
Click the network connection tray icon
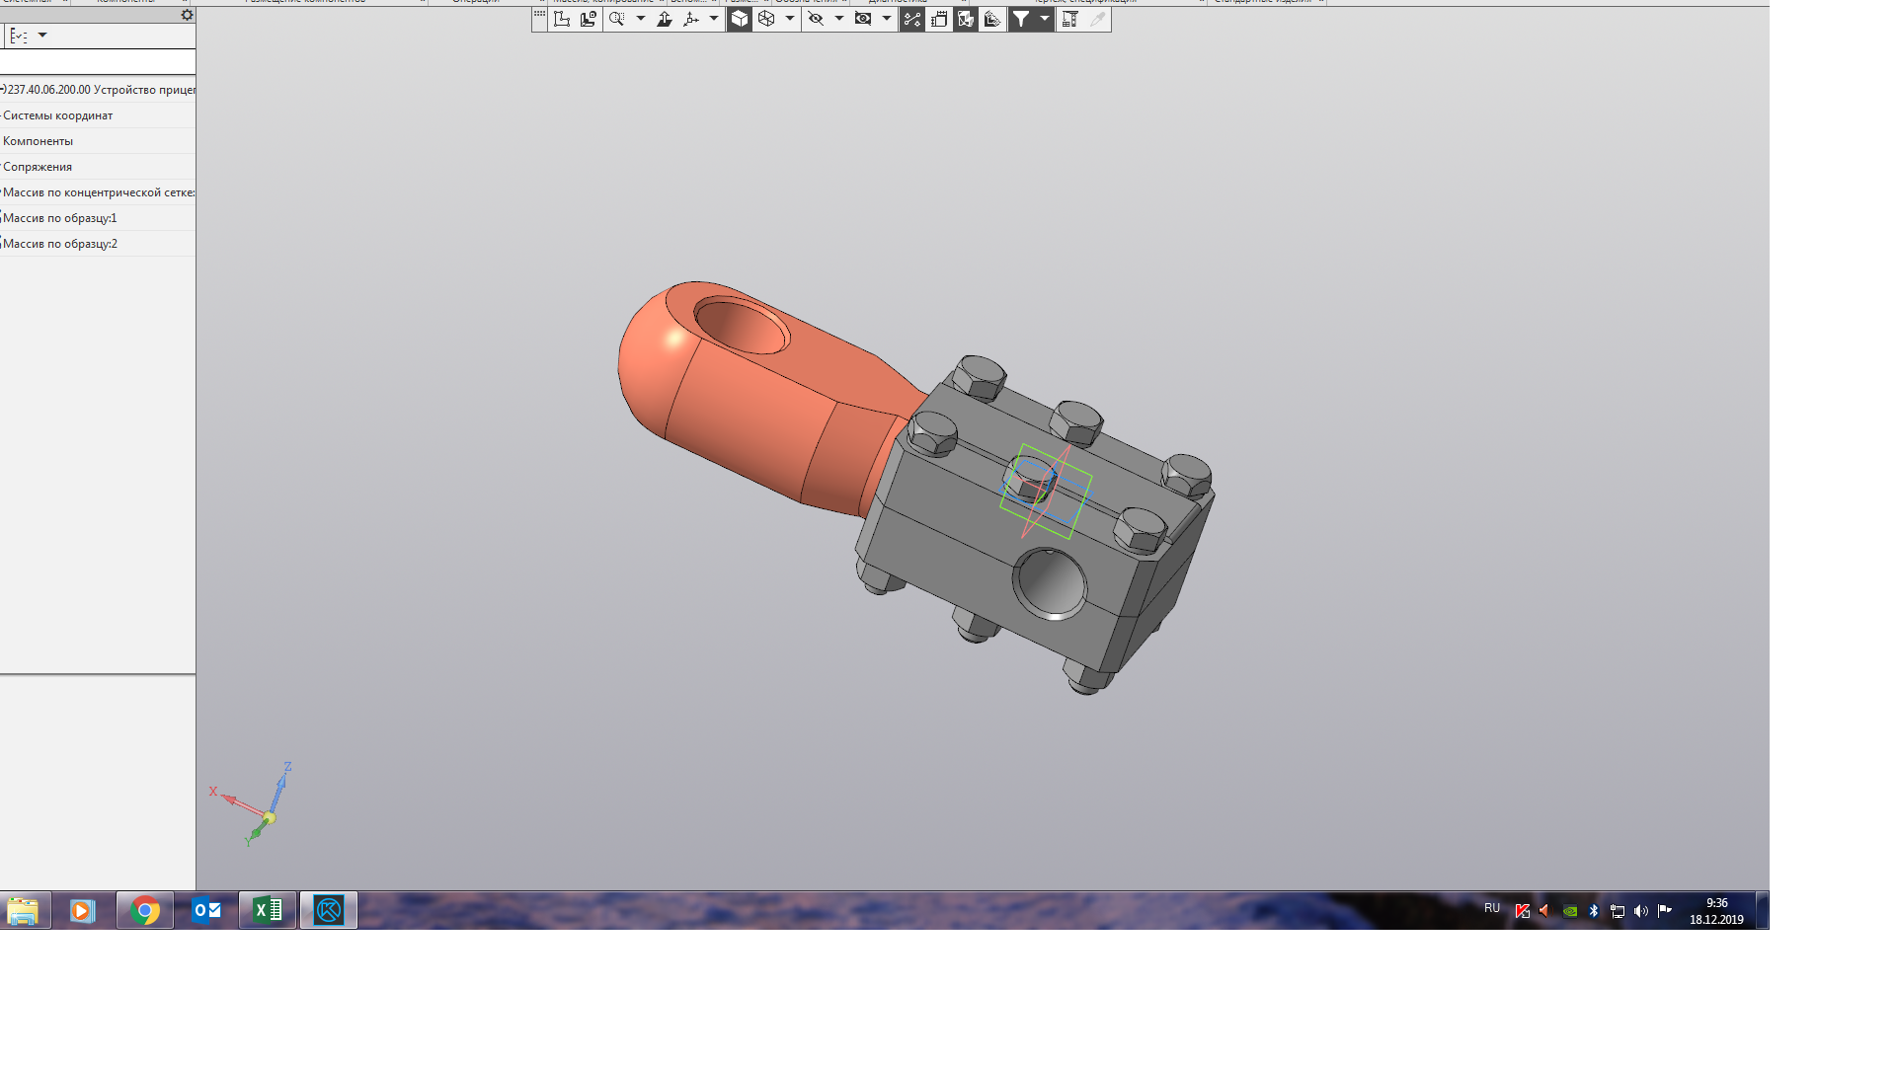pyautogui.click(x=1618, y=911)
